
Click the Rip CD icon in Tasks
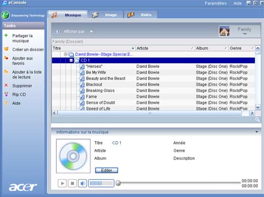coord(6,94)
